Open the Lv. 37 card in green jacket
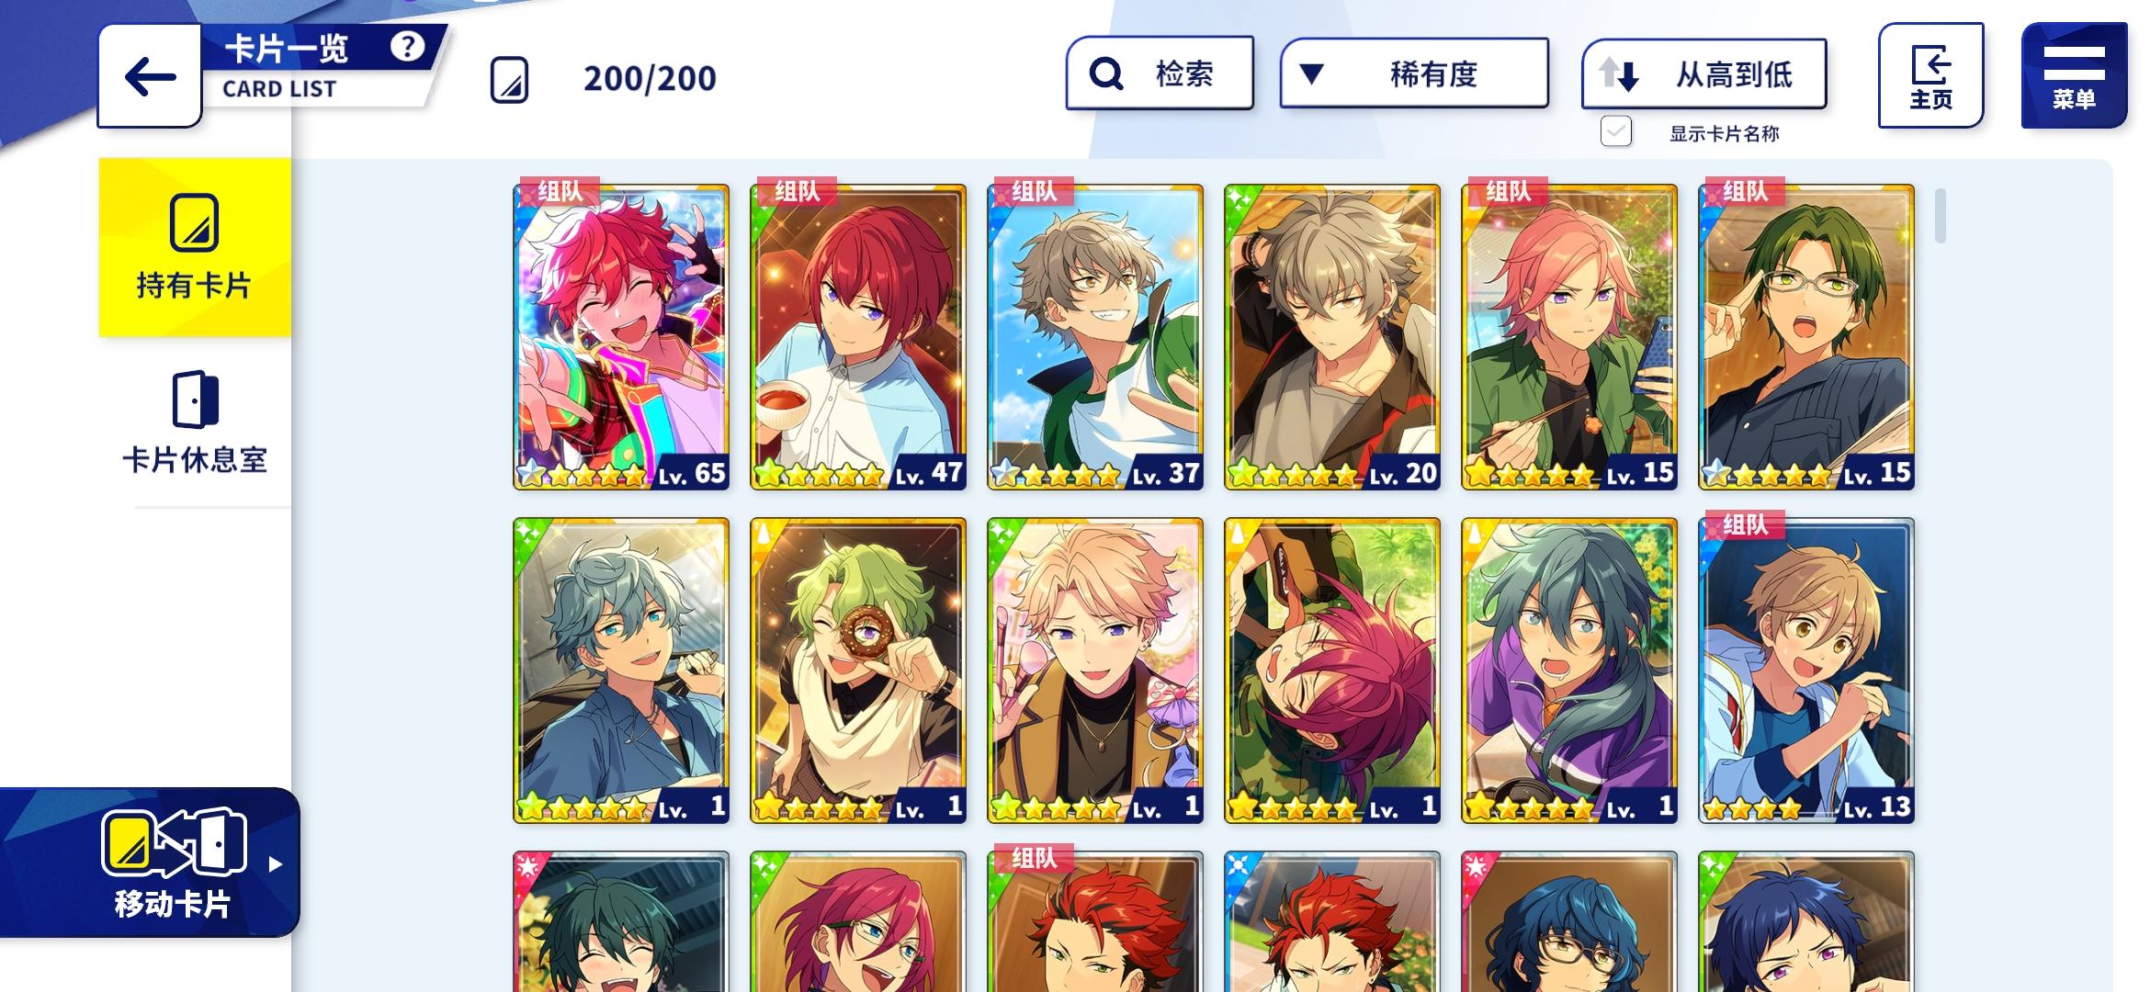Viewport: 2150px width, 992px height. [1095, 337]
